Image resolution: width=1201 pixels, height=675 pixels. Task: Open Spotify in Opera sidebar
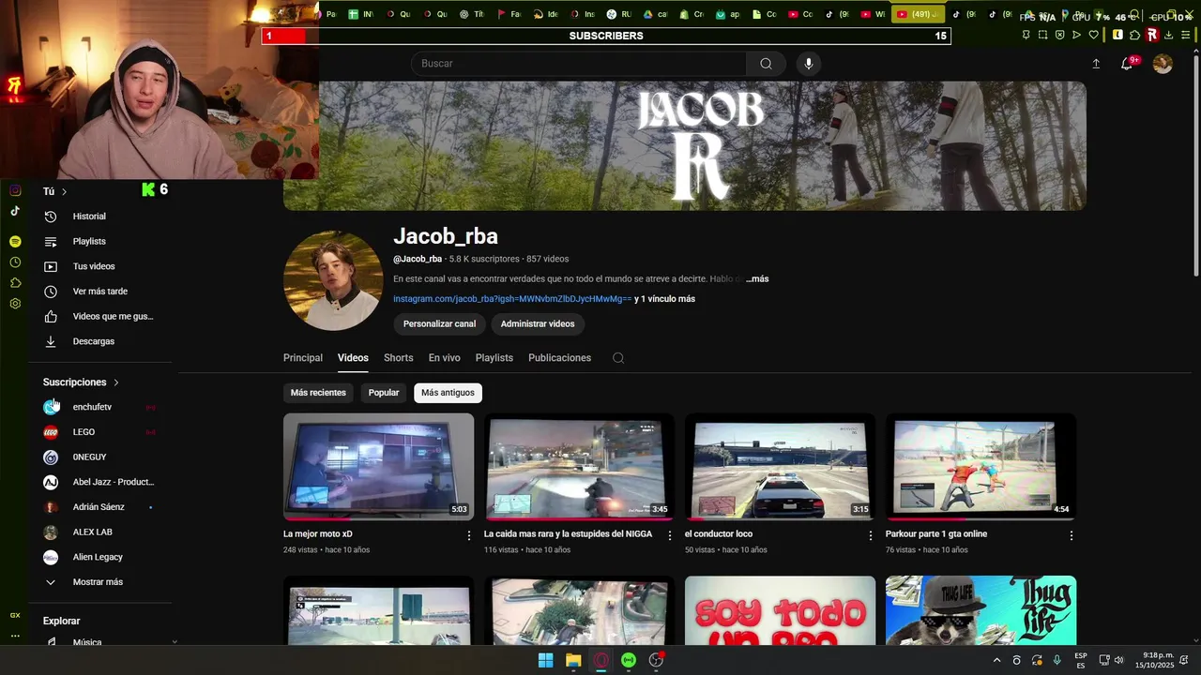pos(15,242)
